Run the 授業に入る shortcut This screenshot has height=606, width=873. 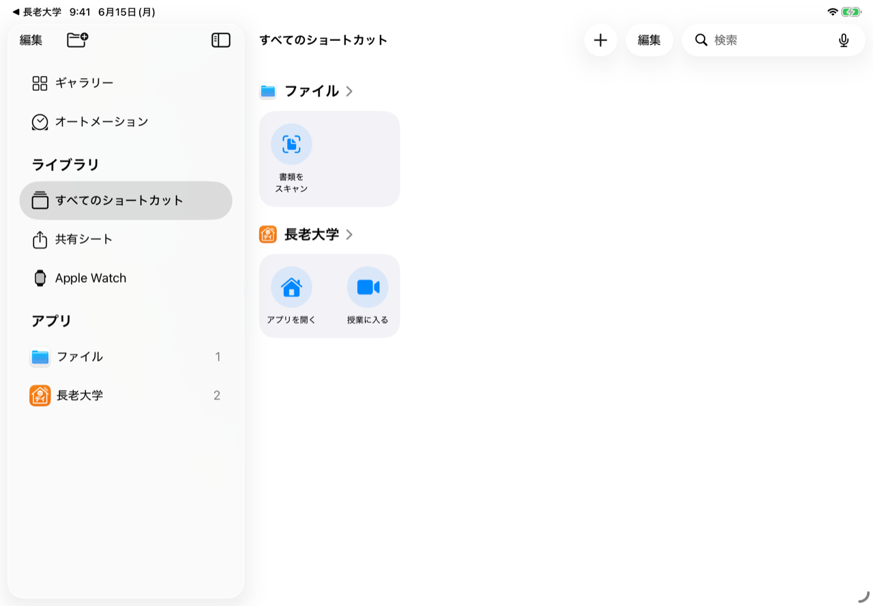coord(368,296)
